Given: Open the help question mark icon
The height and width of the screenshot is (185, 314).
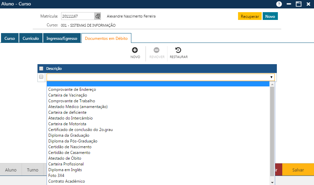Looking at the screenshot, I should coord(279,4).
